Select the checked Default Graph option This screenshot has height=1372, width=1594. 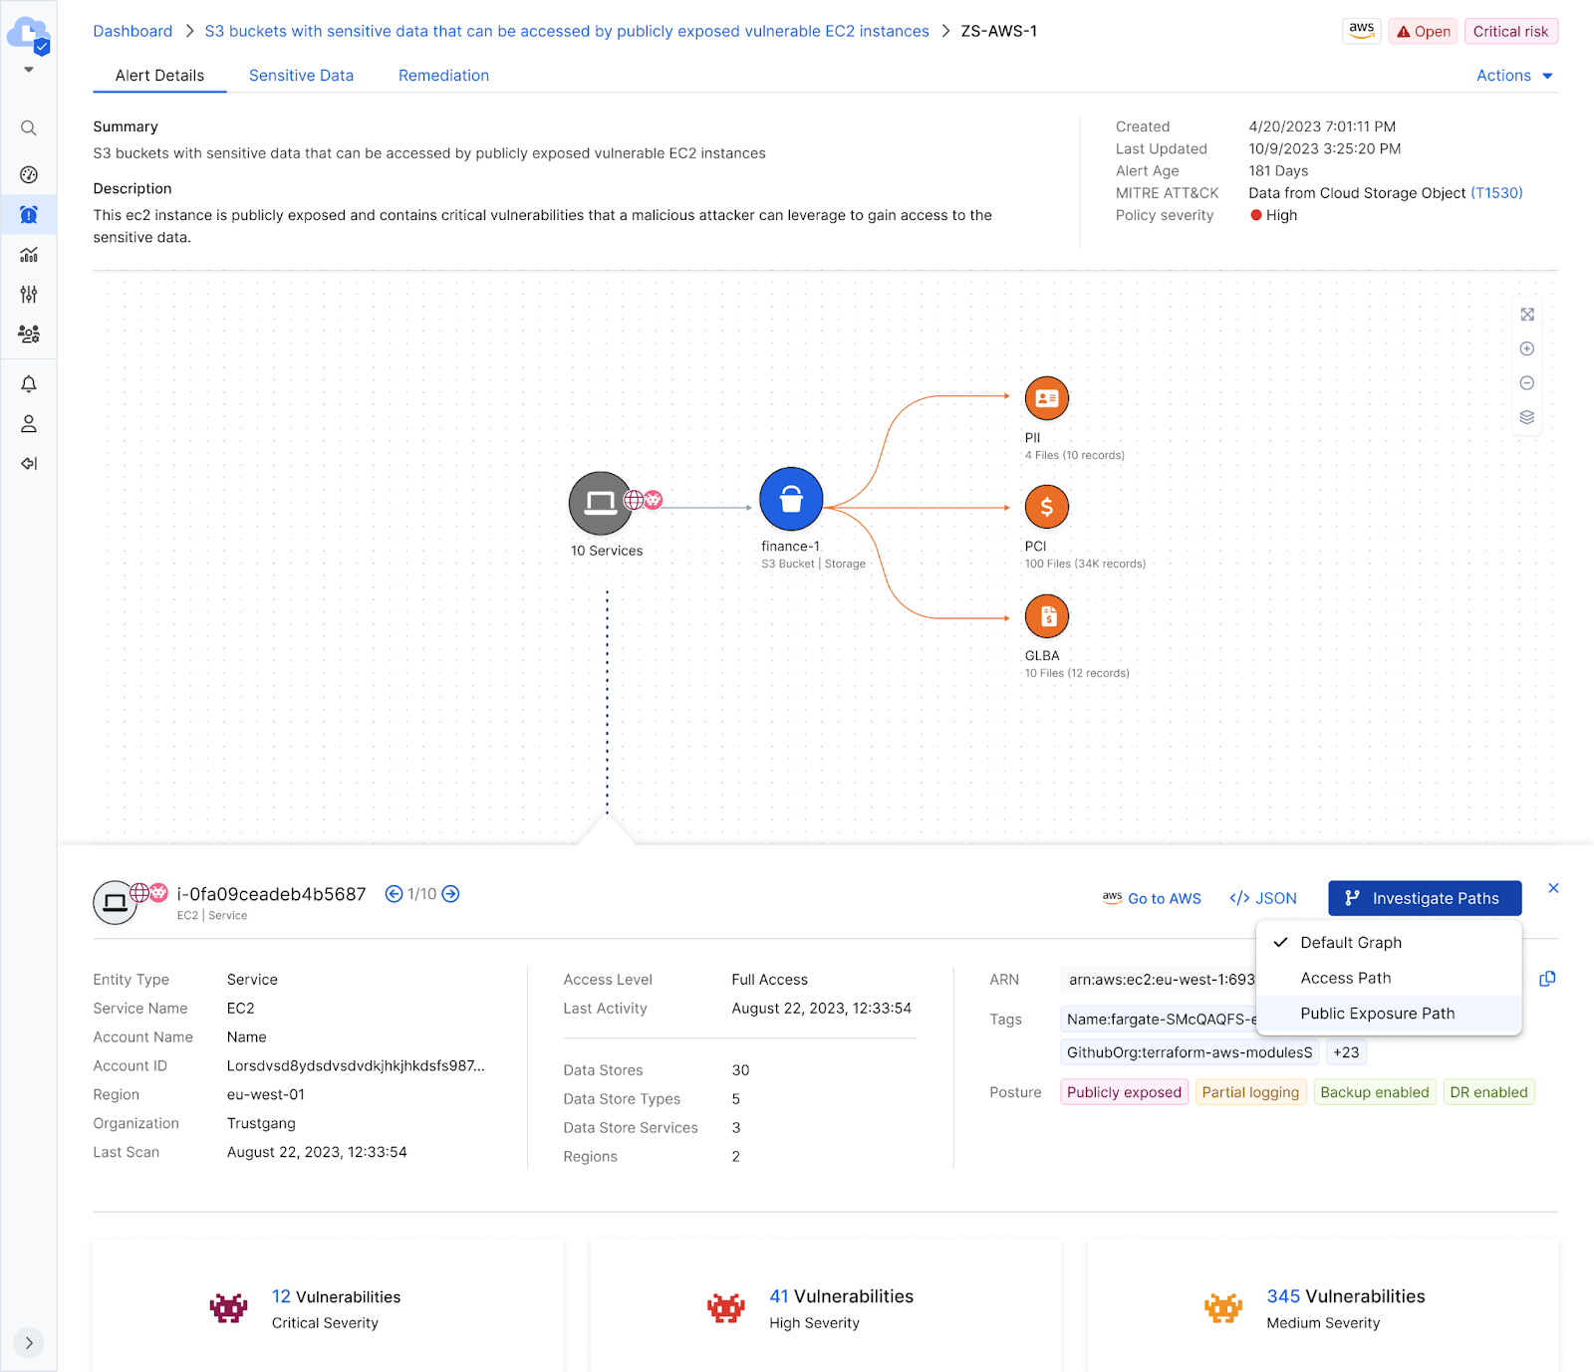click(x=1350, y=943)
